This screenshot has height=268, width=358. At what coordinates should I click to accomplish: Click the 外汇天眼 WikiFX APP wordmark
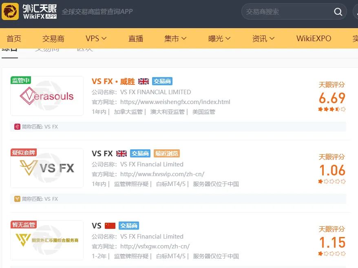tap(40, 11)
